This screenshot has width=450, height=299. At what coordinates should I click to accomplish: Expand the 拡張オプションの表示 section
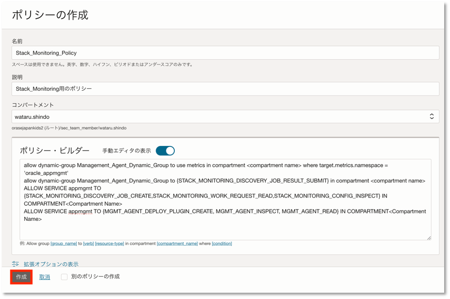[x=51, y=264]
